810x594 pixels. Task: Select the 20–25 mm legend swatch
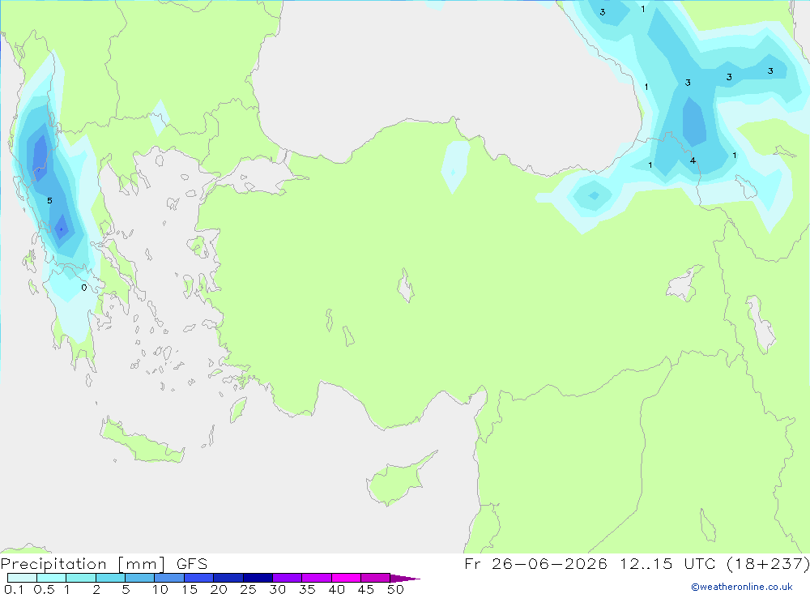(x=228, y=578)
